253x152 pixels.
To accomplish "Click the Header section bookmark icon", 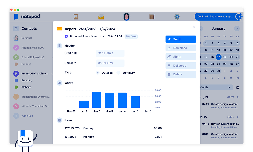I will (x=59, y=46).
